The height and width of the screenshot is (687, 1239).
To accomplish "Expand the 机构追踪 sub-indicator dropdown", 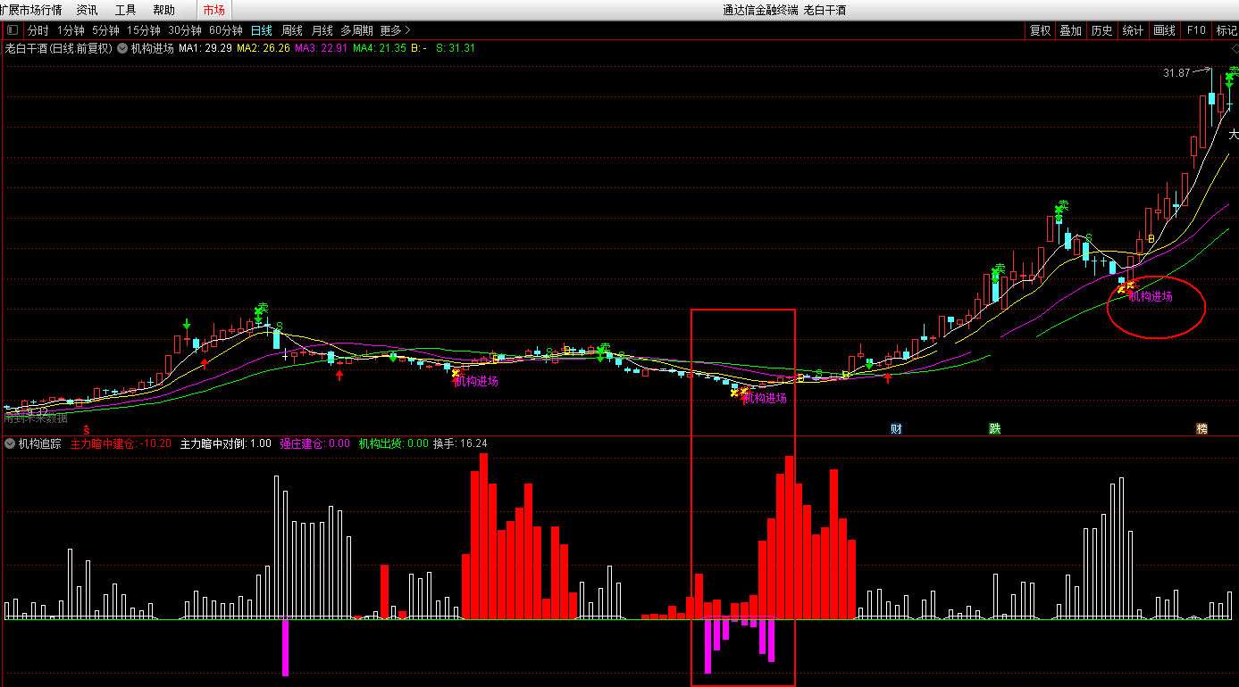I will click(10, 443).
